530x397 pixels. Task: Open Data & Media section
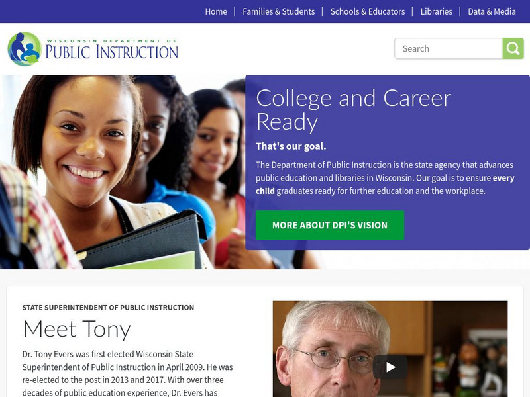pyautogui.click(x=492, y=11)
